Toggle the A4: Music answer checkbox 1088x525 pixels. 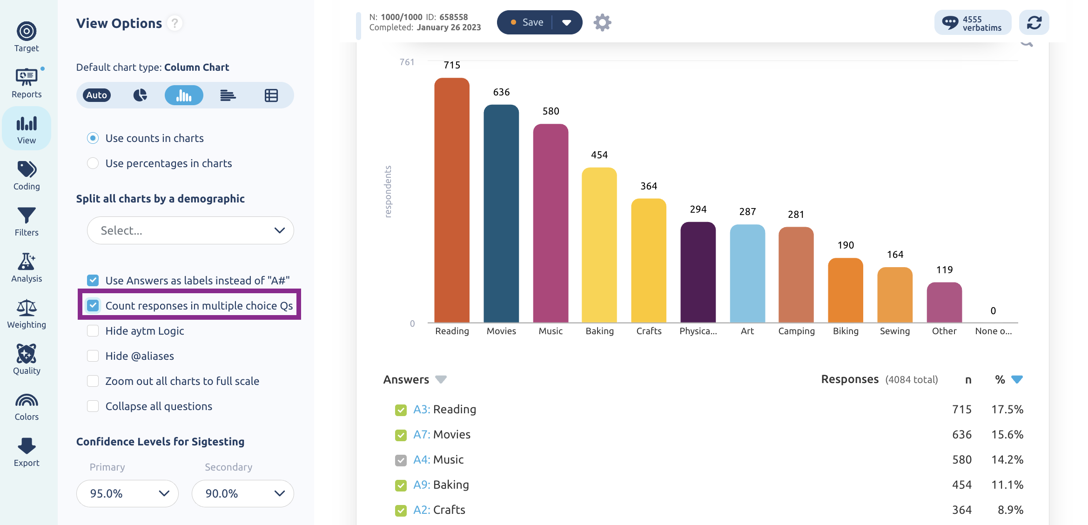[x=401, y=460]
